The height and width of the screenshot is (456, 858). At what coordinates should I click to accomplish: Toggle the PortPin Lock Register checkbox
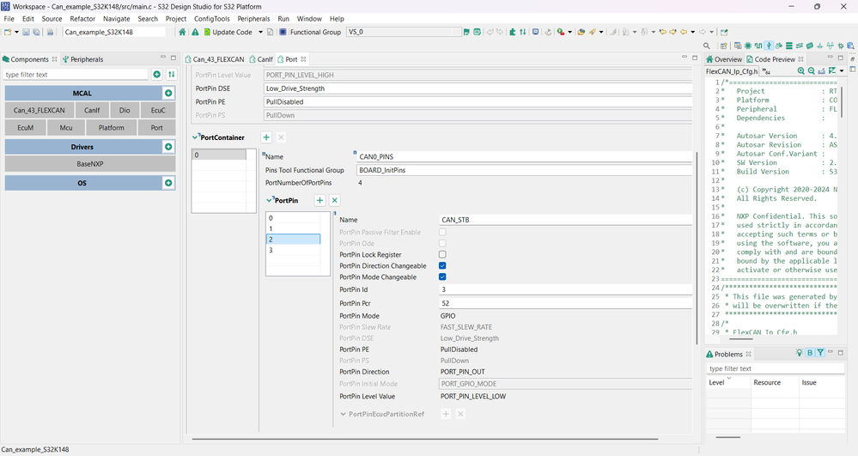[442, 254]
